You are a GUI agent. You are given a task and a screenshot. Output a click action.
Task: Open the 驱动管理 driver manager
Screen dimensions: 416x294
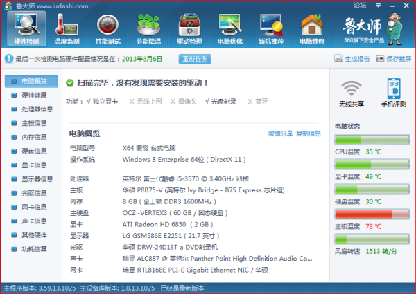(x=189, y=29)
